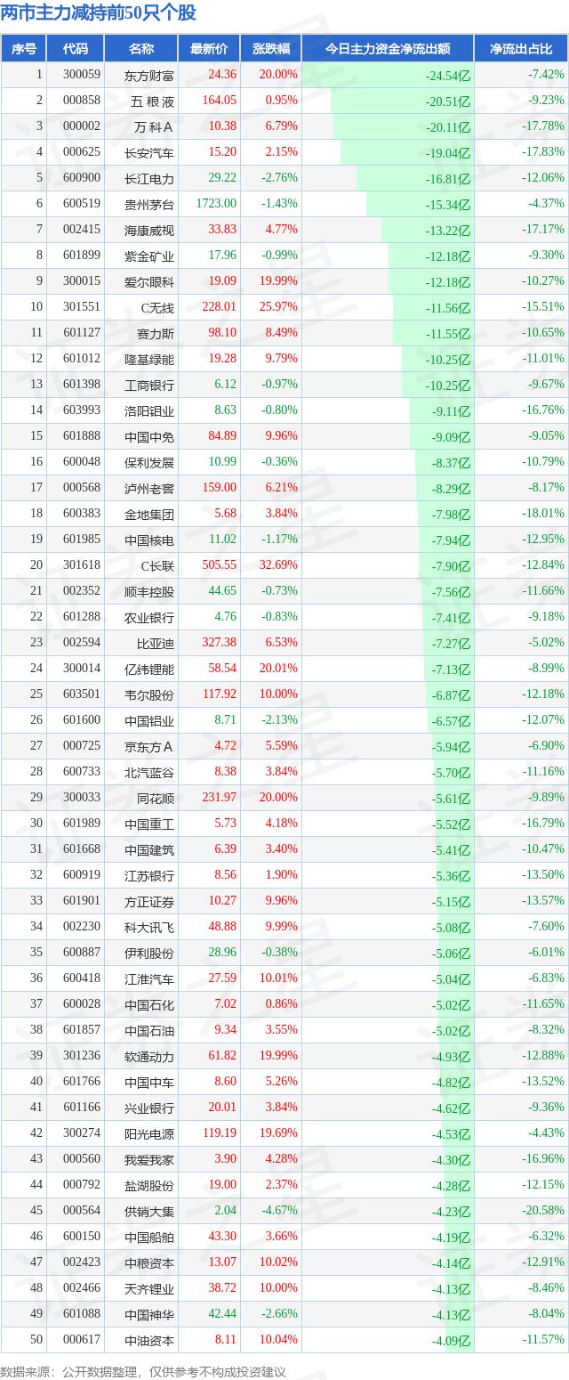
Task: Select price 327.38
Action: (x=220, y=643)
